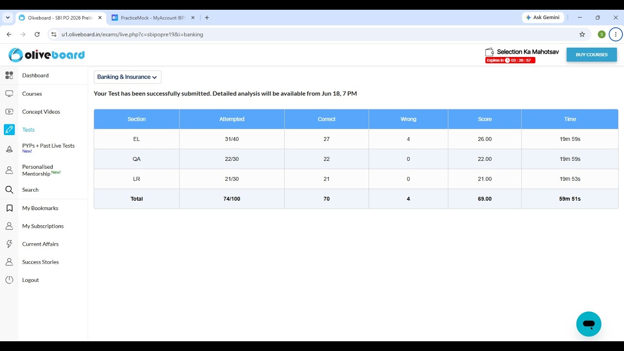Click Logout in sidebar
Screen dimensions: 624x351
[x=30, y=280]
